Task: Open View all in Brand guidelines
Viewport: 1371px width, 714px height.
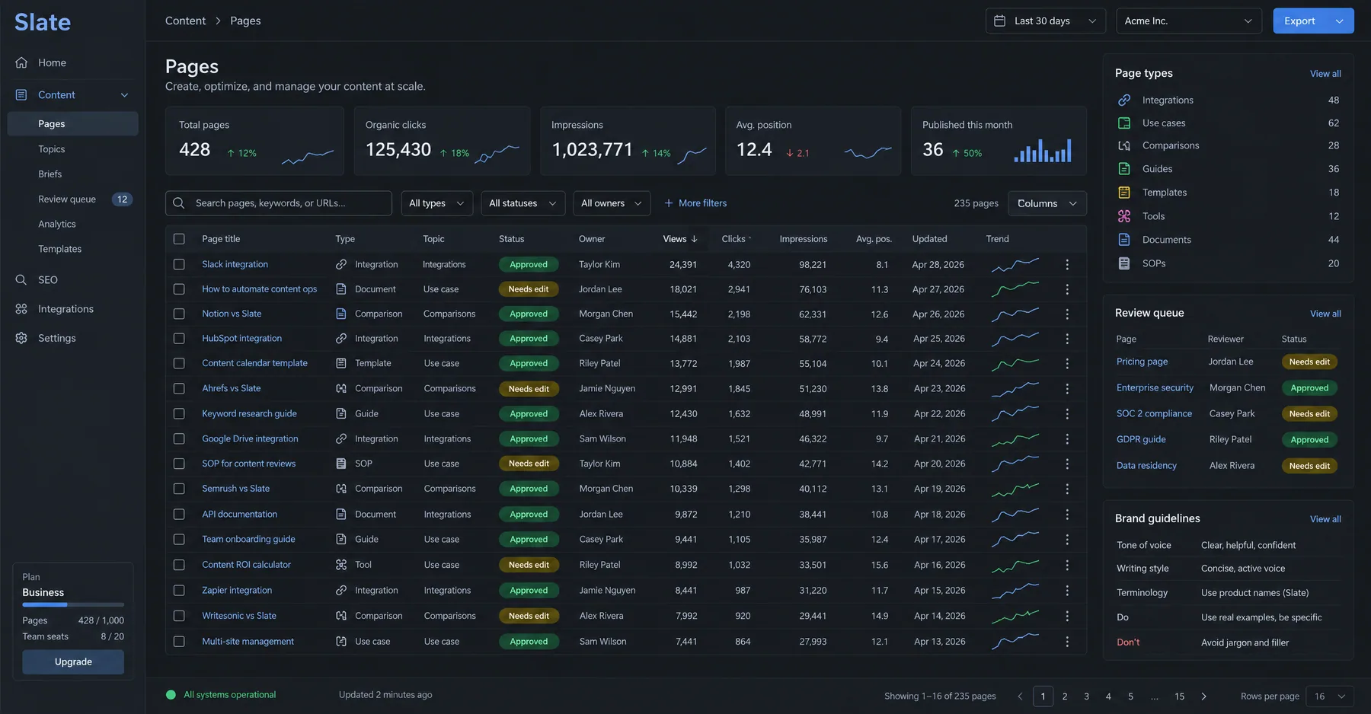Action: point(1325,519)
